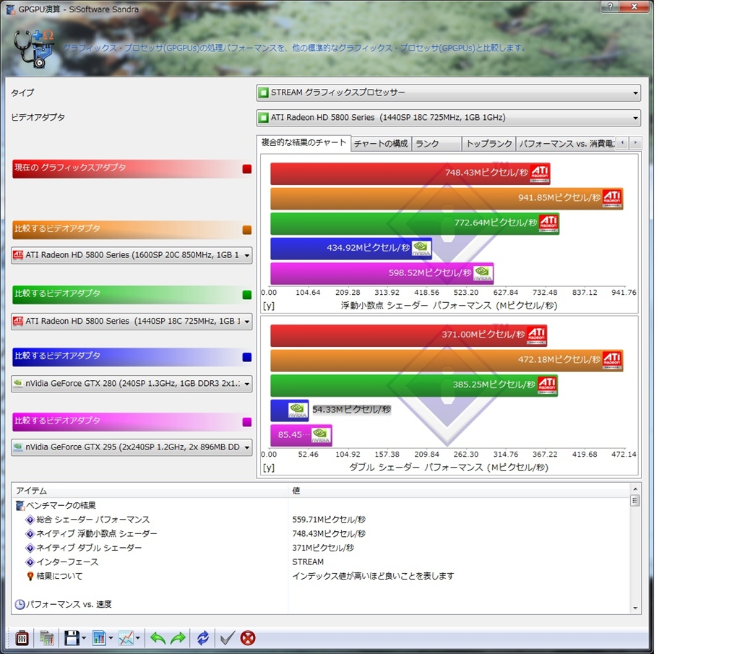Click the 598.52M magenta bar
This screenshot has width=740, height=654.
point(382,273)
